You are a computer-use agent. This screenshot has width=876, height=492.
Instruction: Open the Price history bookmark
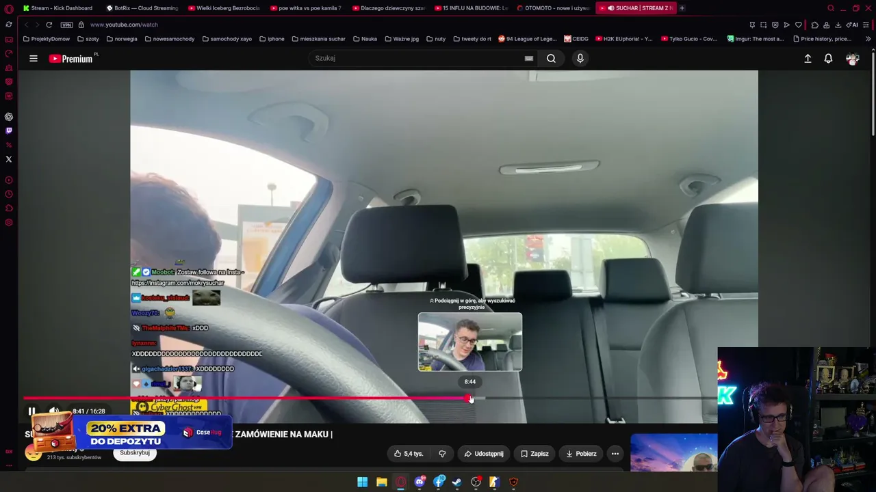(x=821, y=39)
